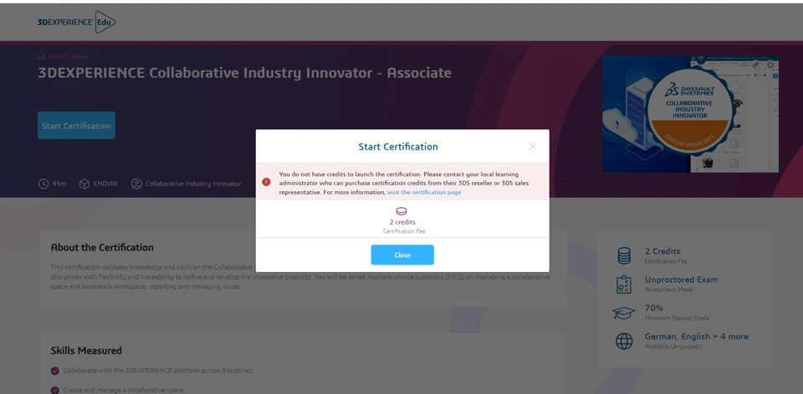Click the German, English + 4 more text
803x394 pixels.
point(697,336)
